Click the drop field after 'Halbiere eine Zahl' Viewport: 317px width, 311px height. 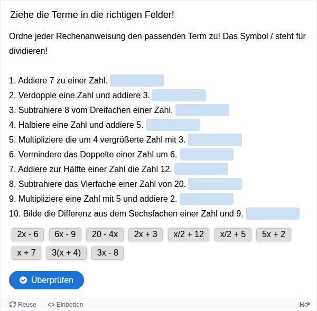[x=173, y=125]
